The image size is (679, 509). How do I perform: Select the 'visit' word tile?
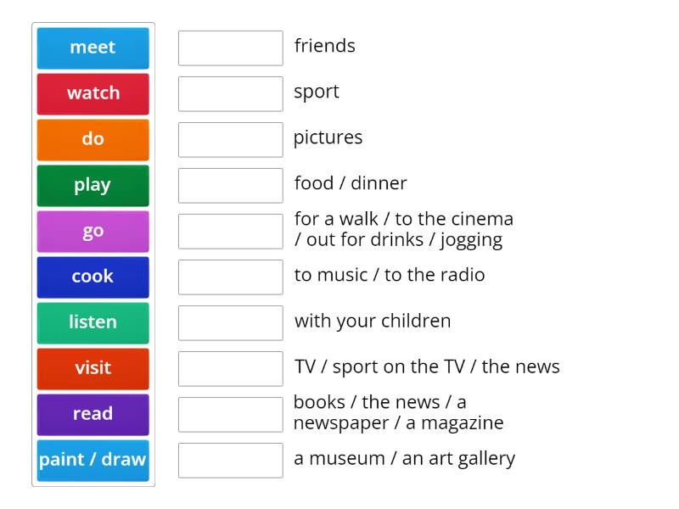point(93,368)
